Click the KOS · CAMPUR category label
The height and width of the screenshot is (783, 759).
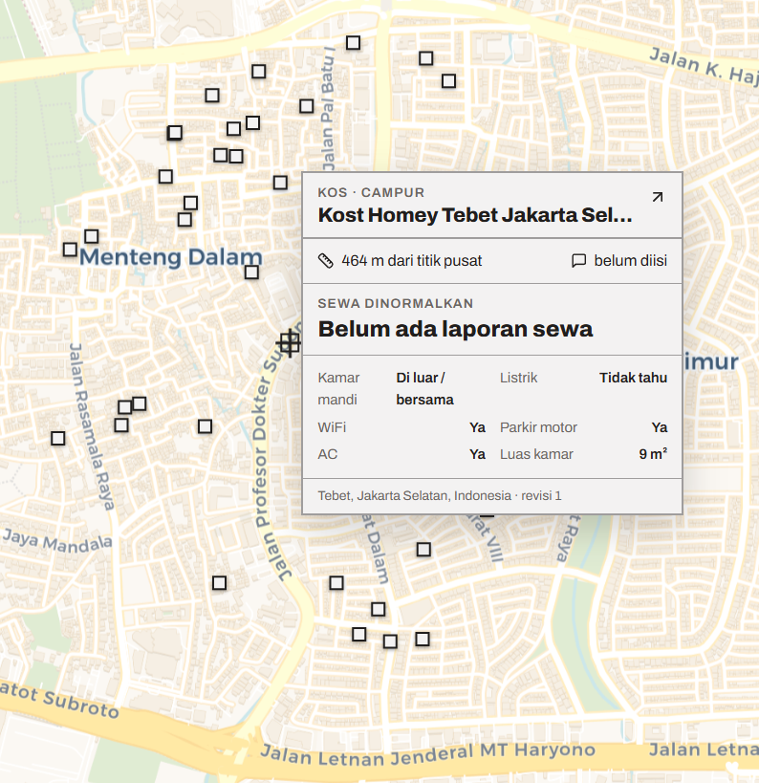click(x=371, y=193)
